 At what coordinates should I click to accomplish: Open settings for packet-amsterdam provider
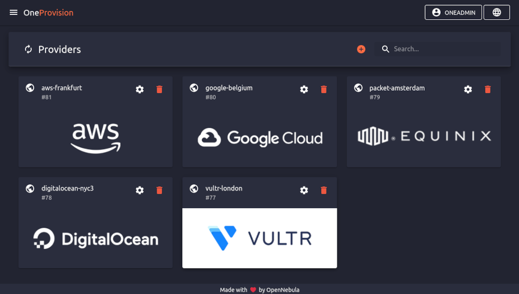tap(468, 90)
